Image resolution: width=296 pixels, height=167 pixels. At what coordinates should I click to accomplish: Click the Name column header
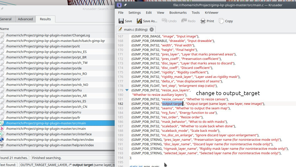pos(4,29)
